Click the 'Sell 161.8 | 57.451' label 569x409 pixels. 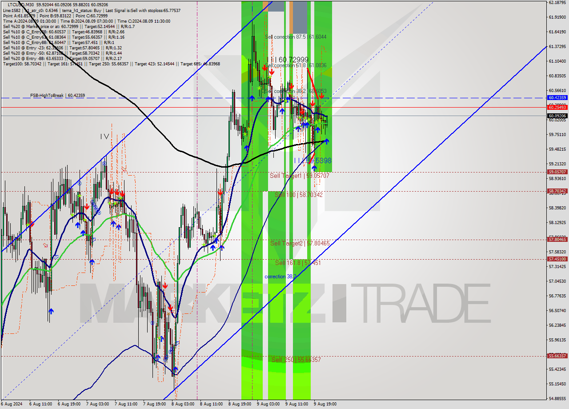tap(298, 263)
